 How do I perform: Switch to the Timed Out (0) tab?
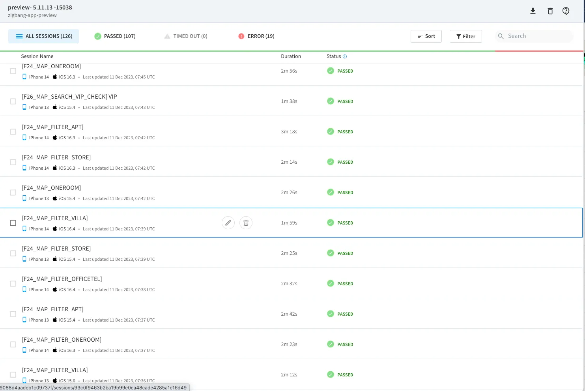[186, 36]
